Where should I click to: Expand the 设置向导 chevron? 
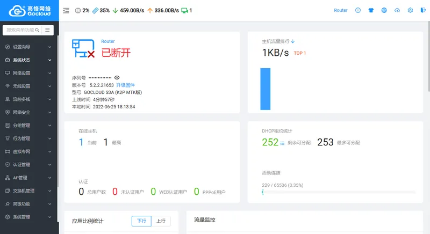(49, 47)
